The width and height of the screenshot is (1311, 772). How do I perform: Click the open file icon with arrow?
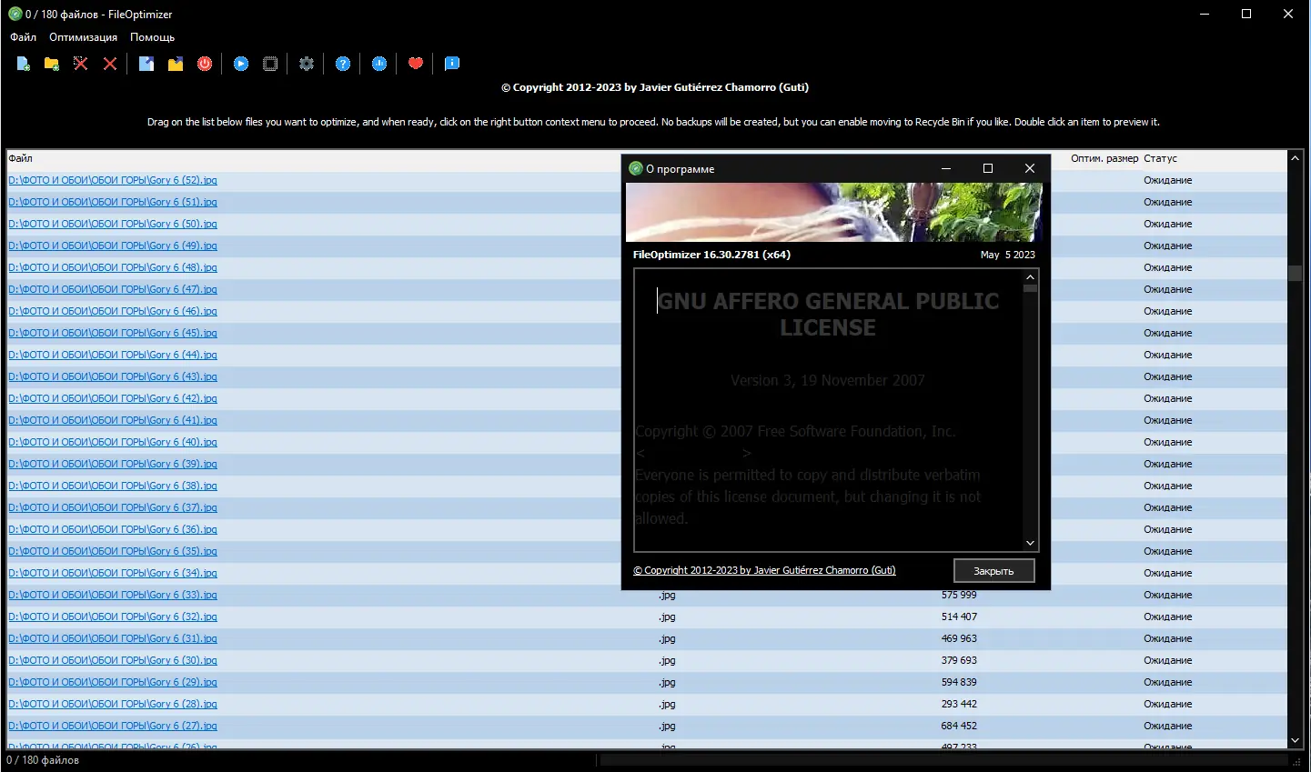pyautogui.click(x=146, y=64)
